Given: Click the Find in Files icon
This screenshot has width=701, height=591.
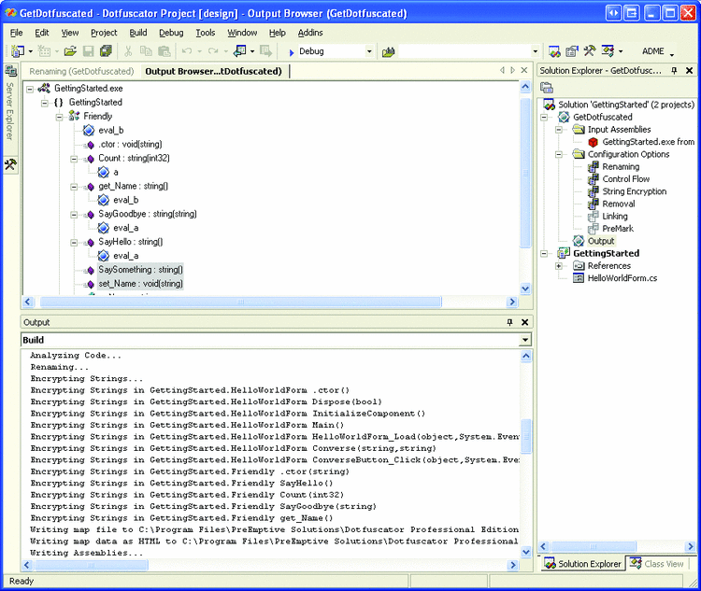Looking at the screenshot, I should [388, 52].
